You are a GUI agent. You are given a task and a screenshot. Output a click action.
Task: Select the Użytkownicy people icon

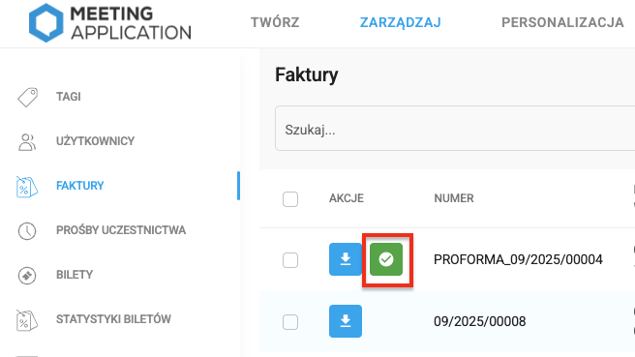(27, 142)
